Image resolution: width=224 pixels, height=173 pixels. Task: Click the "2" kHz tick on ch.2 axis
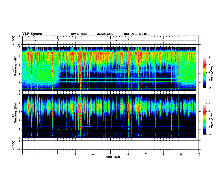(x=20, y=129)
